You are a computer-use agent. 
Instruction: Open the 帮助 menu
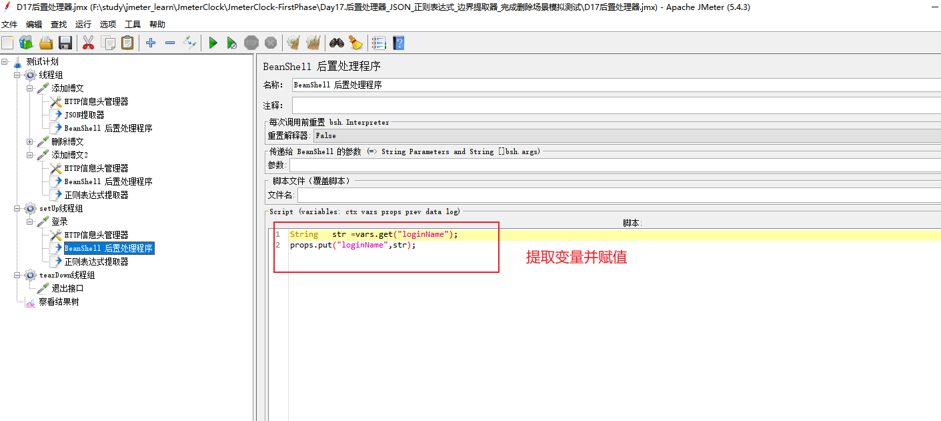click(157, 25)
